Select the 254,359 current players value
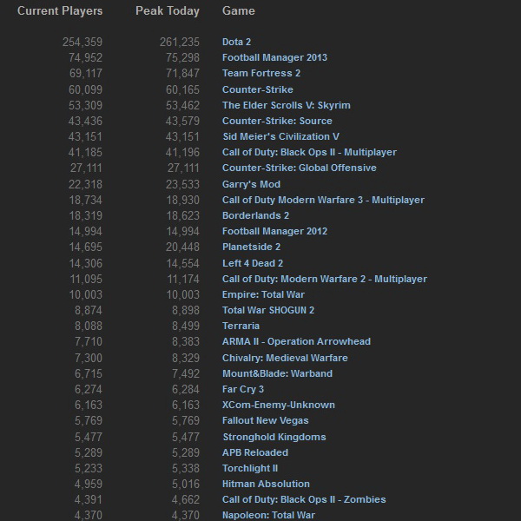The width and height of the screenshot is (521, 521). pyautogui.click(x=82, y=43)
